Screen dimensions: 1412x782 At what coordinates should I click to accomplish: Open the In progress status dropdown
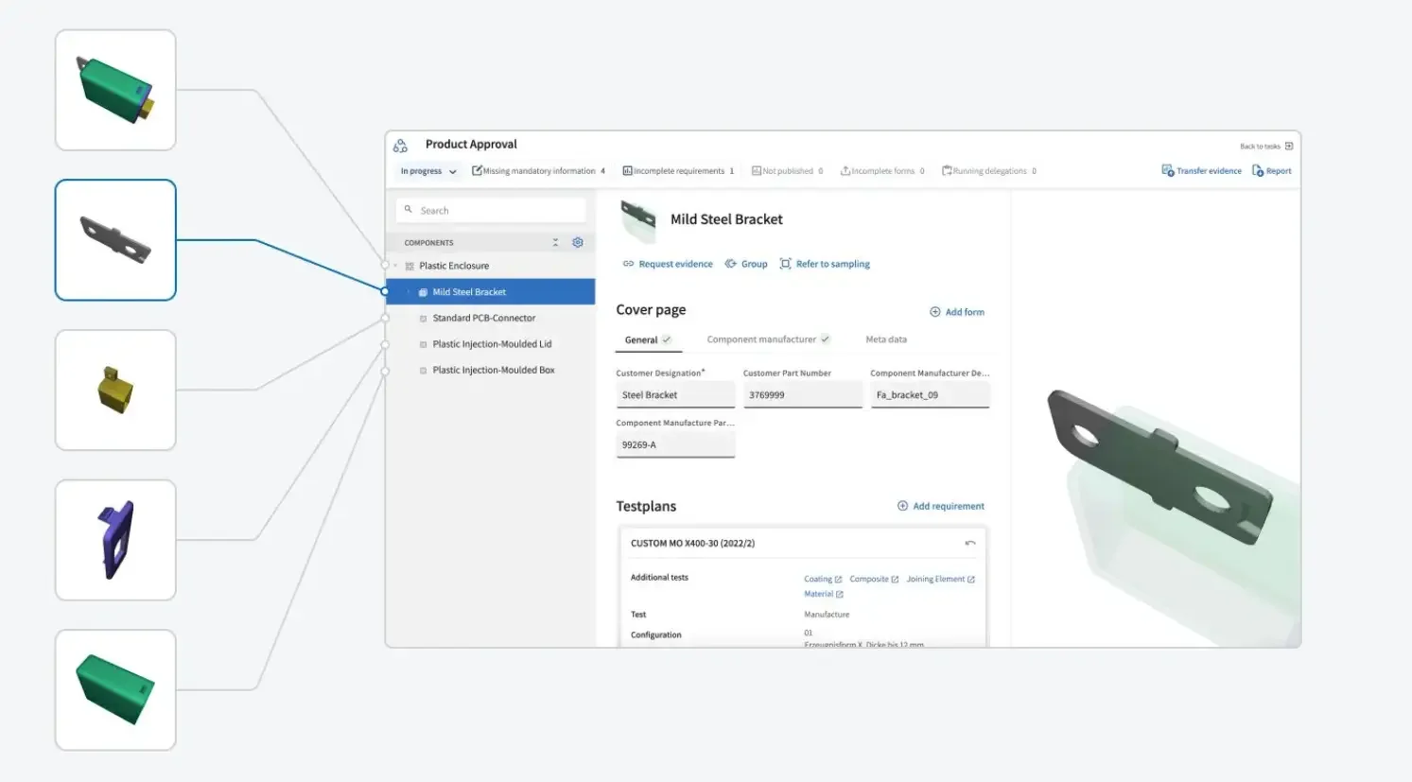pyautogui.click(x=427, y=171)
